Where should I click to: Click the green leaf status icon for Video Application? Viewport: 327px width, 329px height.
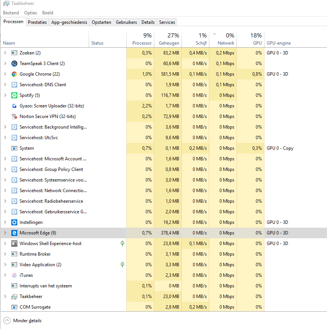point(123,265)
